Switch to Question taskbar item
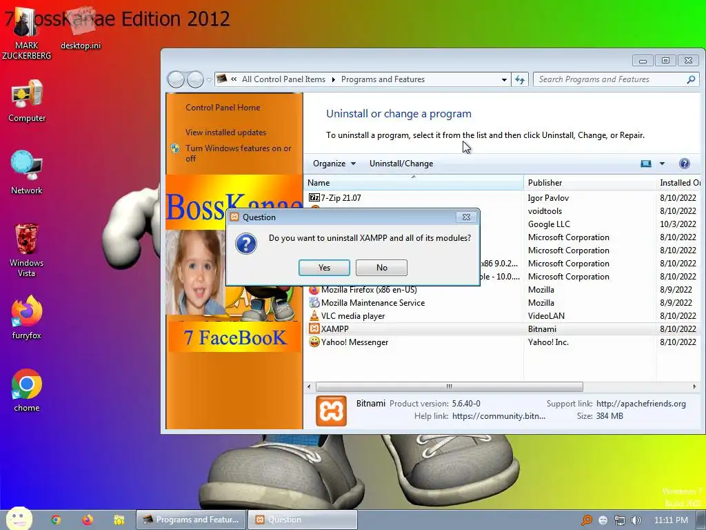 coord(303,520)
